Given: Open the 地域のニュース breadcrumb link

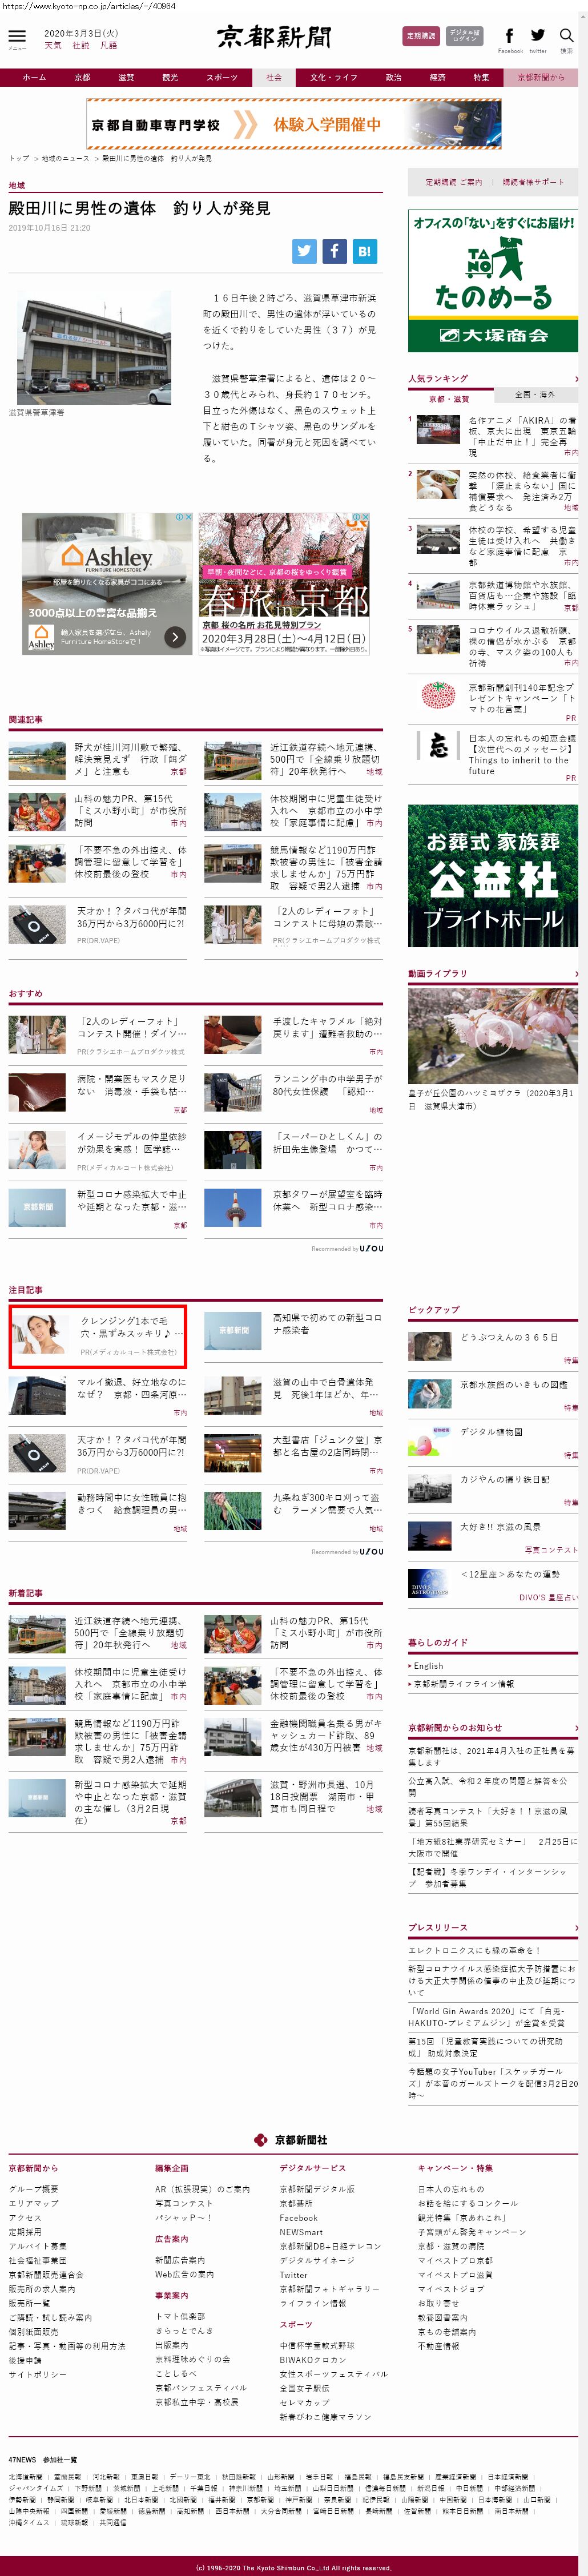Looking at the screenshot, I should pyautogui.click(x=65, y=158).
